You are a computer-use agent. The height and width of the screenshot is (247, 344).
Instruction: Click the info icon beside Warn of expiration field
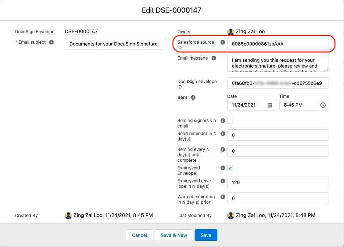[x=222, y=197]
